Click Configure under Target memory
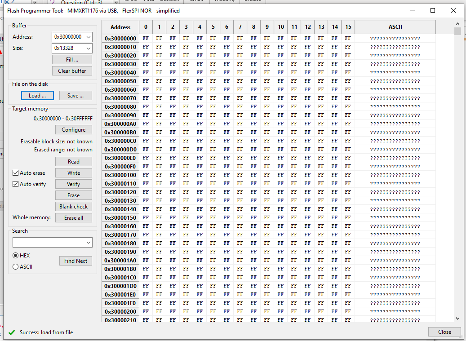Screen dimensions: 466x341 pyautogui.click(x=73, y=129)
